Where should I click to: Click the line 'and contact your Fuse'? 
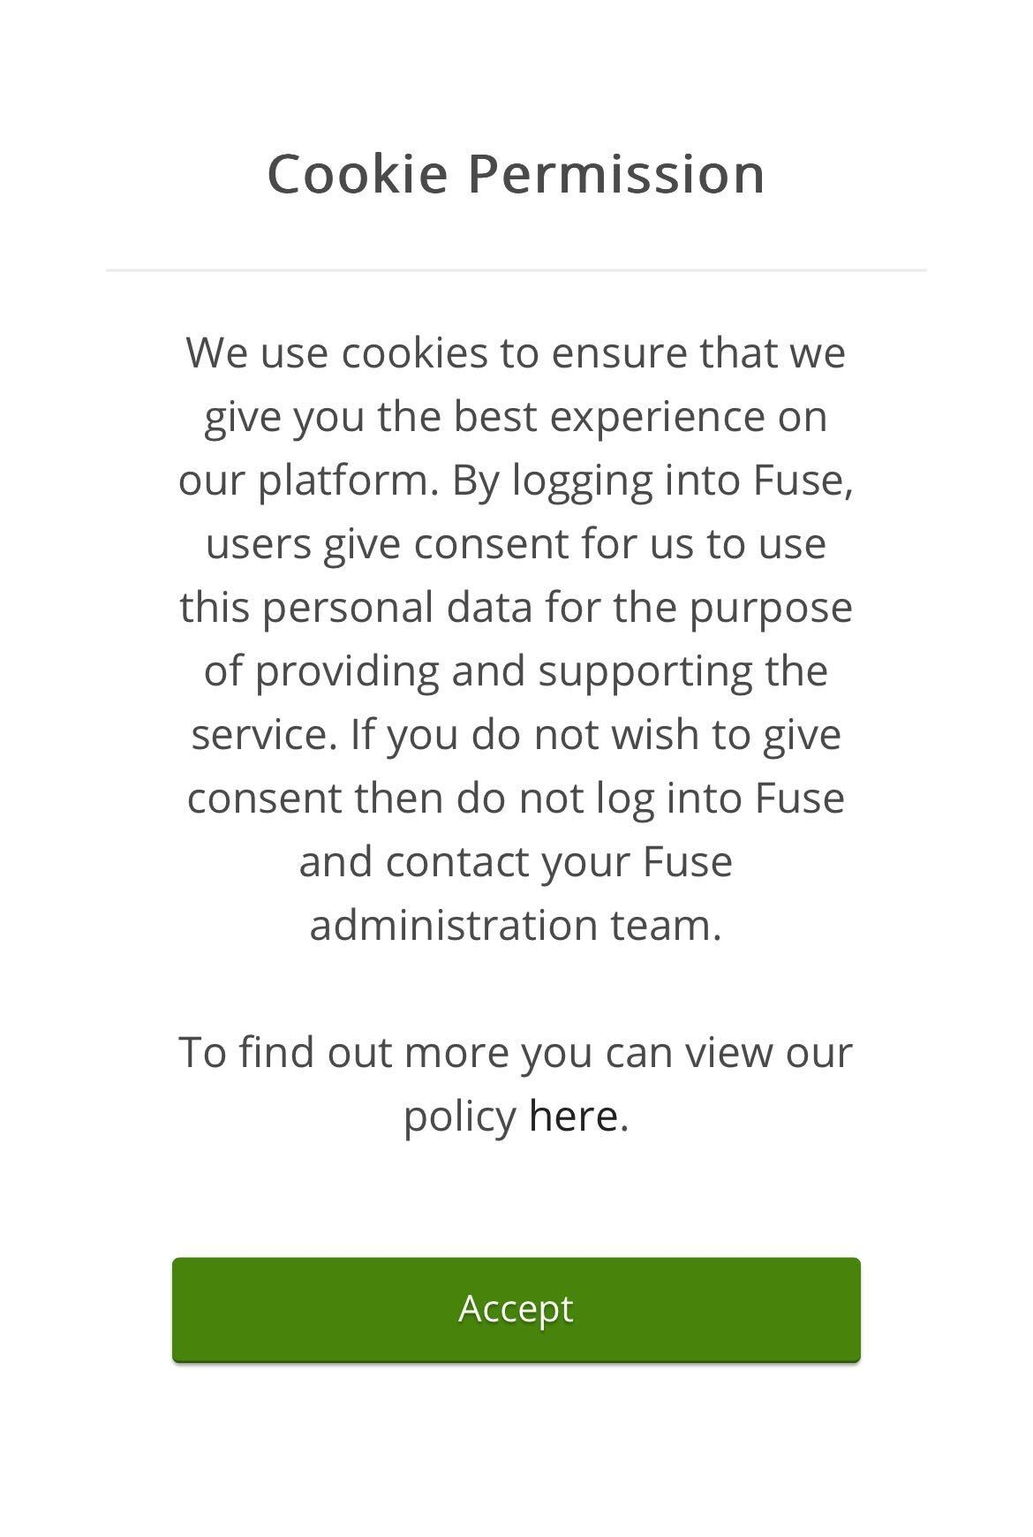coord(516,862)
